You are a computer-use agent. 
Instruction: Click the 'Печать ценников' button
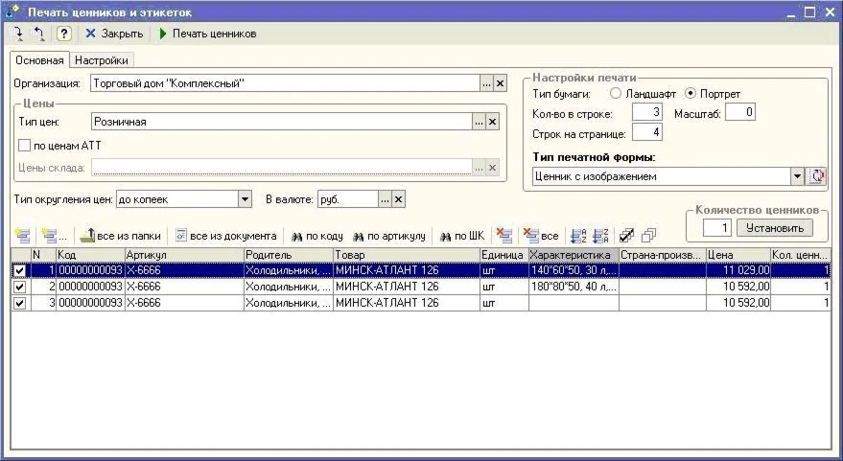coord(207,34)
